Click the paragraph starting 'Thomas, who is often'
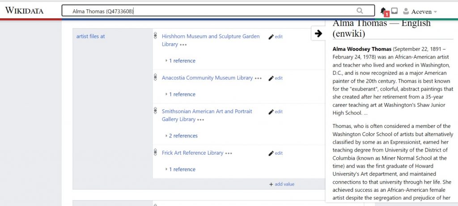Screen dimensions: 458x206 coord(393,162)
